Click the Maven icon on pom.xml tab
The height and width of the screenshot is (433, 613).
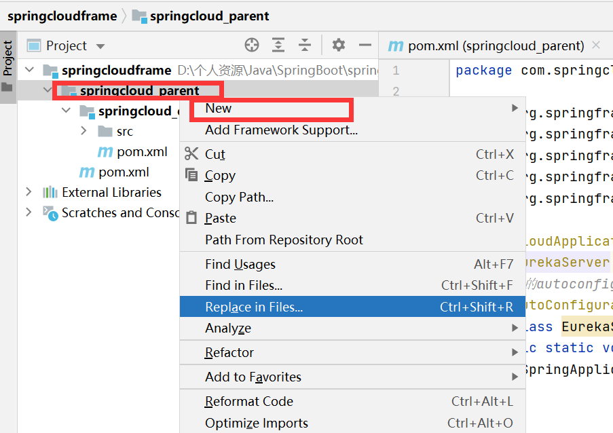pos(396,45)
